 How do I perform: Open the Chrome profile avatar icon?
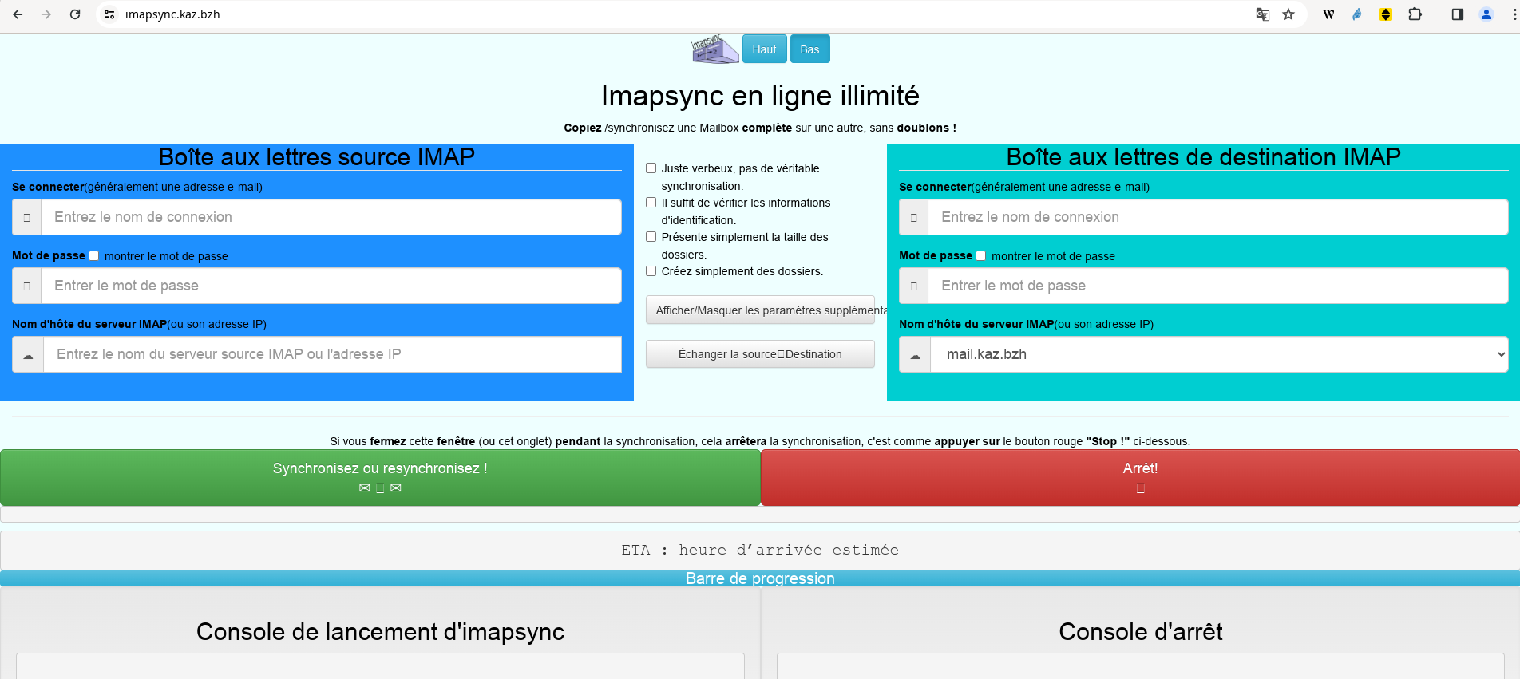point(1486,14)
